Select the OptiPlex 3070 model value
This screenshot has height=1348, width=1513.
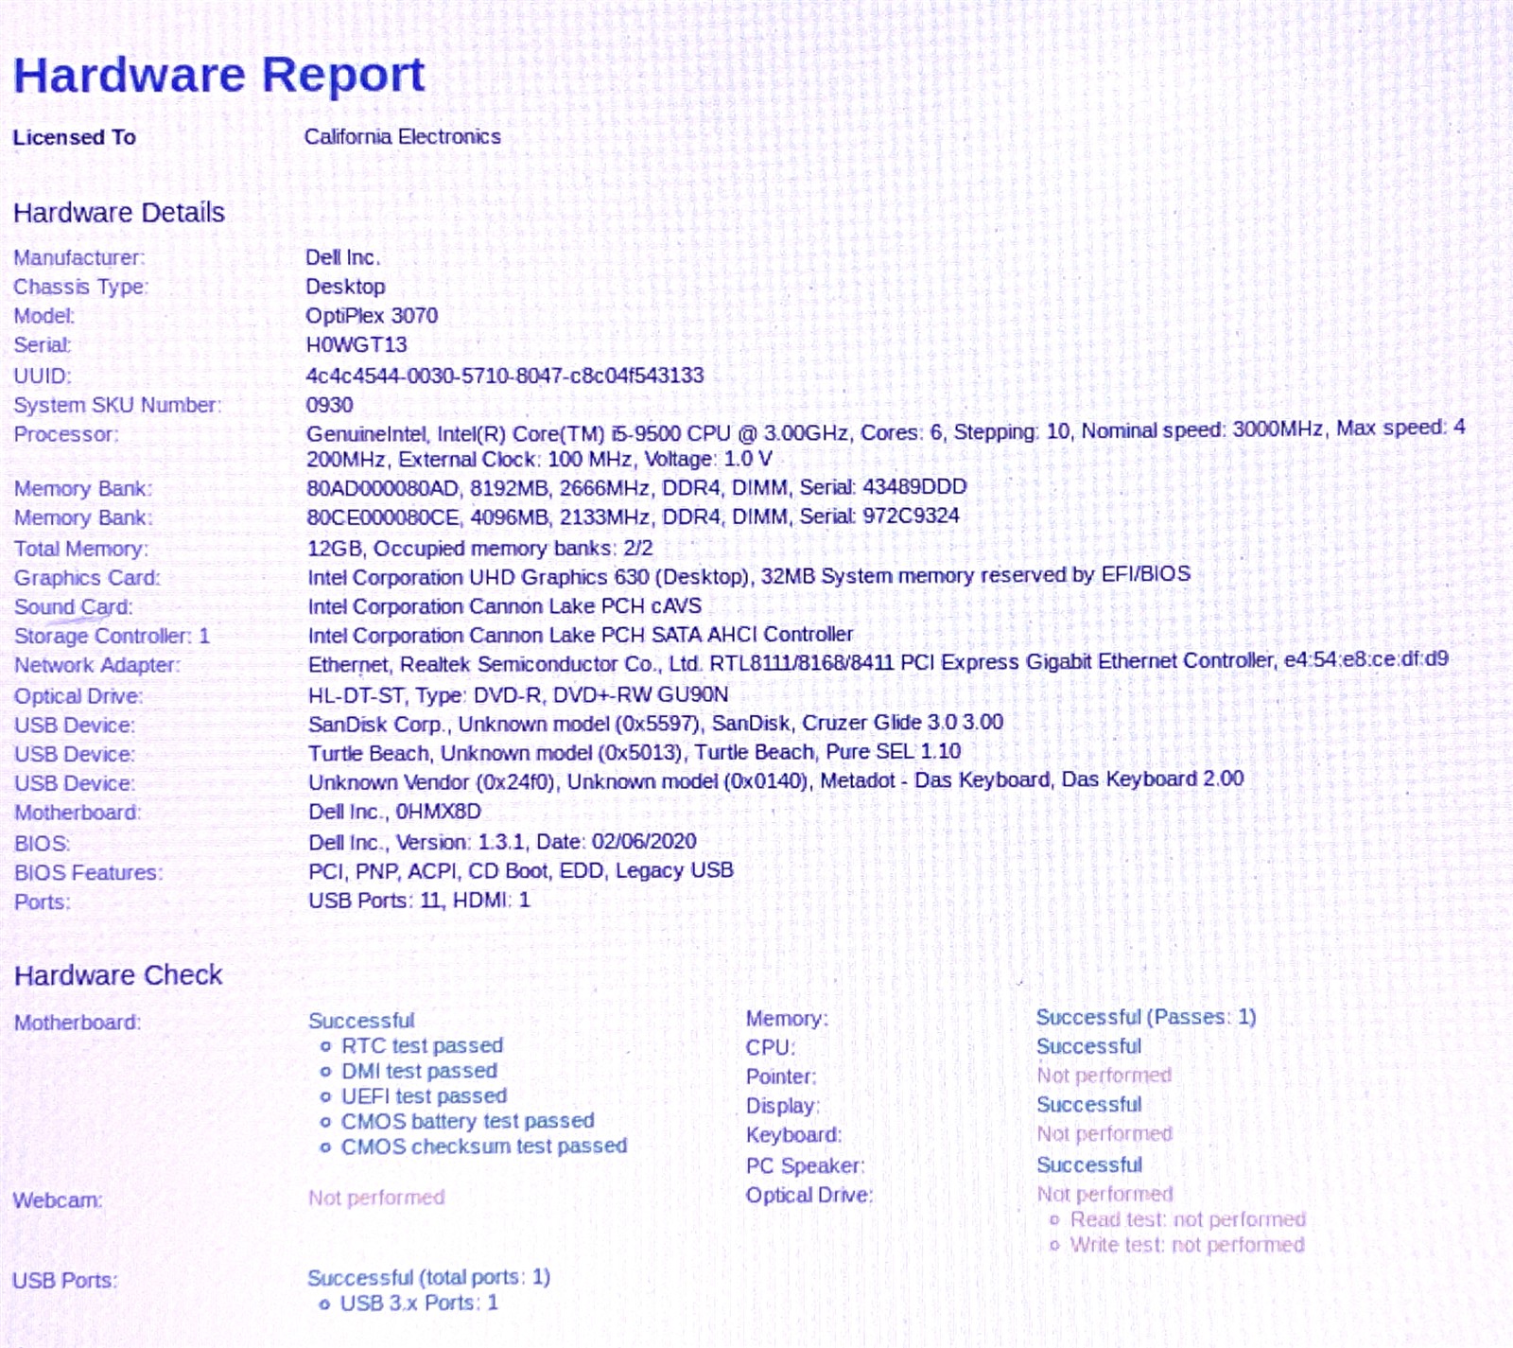click(372, 316)
